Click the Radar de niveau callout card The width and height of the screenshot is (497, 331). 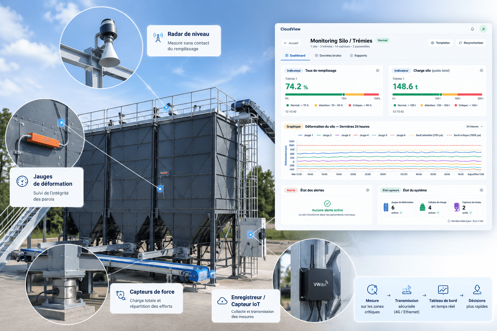pyautogui.click(x=184, y=41)
